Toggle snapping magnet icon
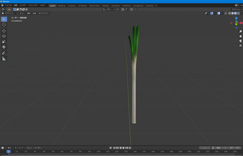 coord(123,9)
